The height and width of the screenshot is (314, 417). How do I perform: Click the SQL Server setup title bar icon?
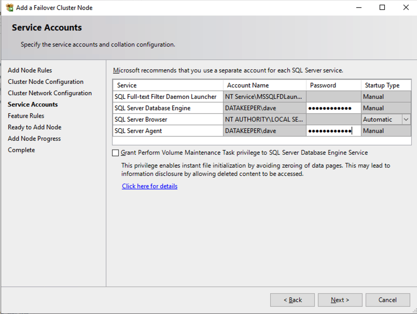tap(9, 8)
